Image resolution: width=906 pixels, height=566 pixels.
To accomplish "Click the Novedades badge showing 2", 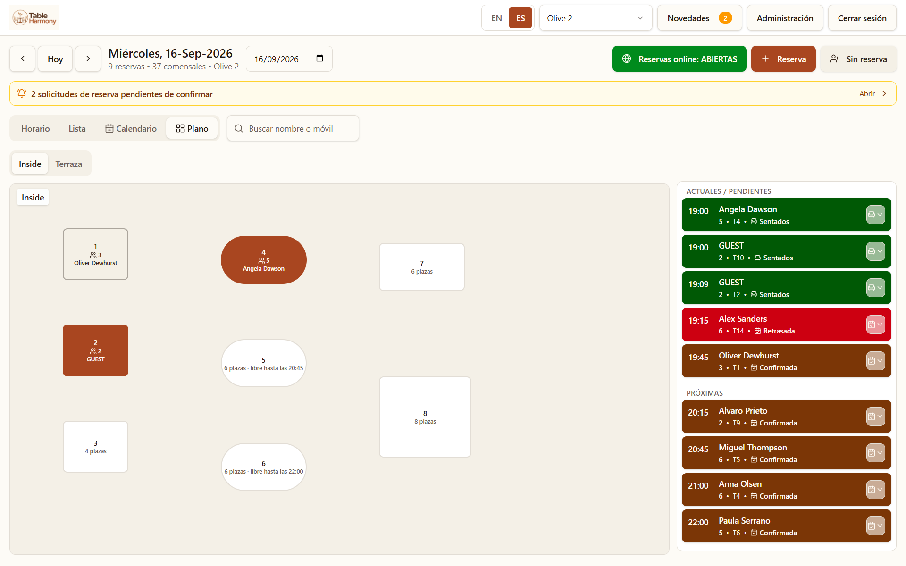I will (x=725, y=18).
